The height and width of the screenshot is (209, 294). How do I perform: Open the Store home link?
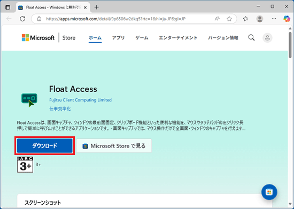click(69, 37)
